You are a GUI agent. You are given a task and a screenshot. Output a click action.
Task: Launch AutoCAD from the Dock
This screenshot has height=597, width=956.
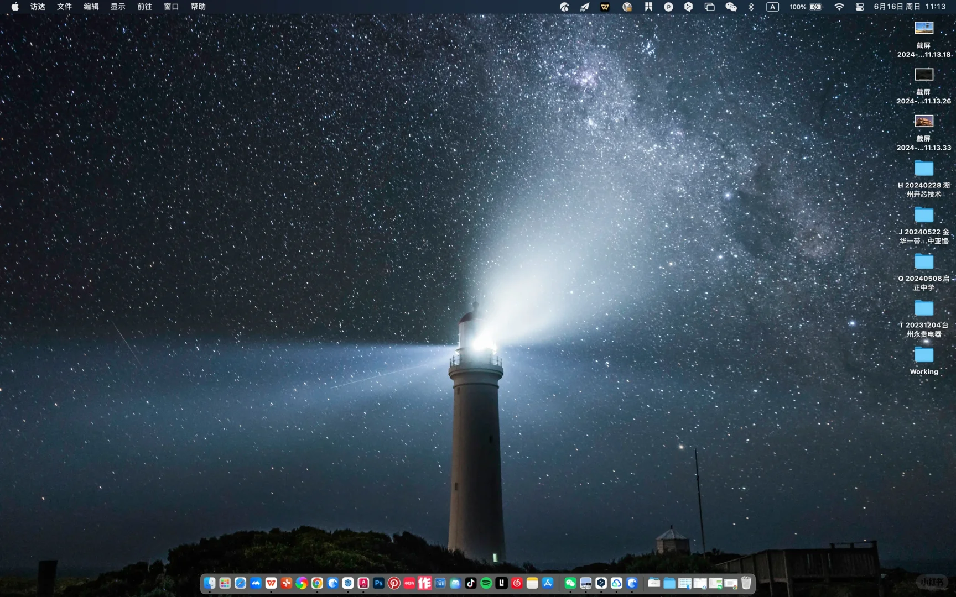click(363, 583)
